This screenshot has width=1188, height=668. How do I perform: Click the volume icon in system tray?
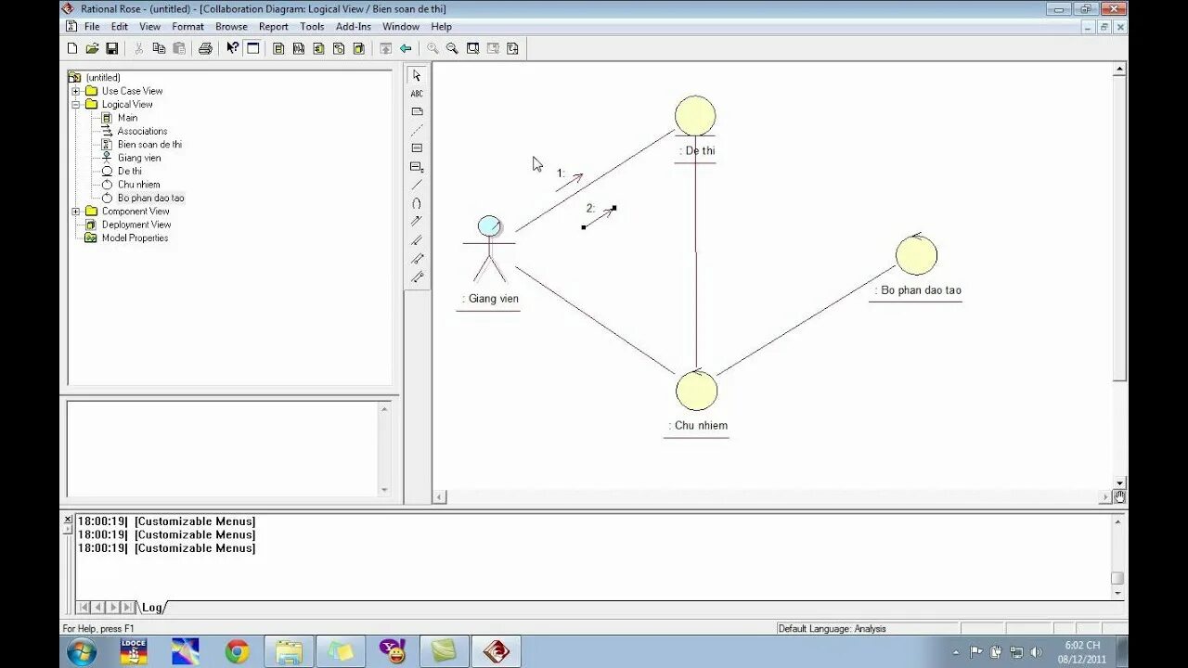[x=1036, y=652]
